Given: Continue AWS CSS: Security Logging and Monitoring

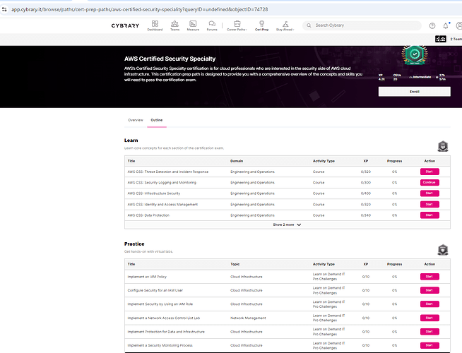Looking at the screenshot, I should (x=429, y=182).
